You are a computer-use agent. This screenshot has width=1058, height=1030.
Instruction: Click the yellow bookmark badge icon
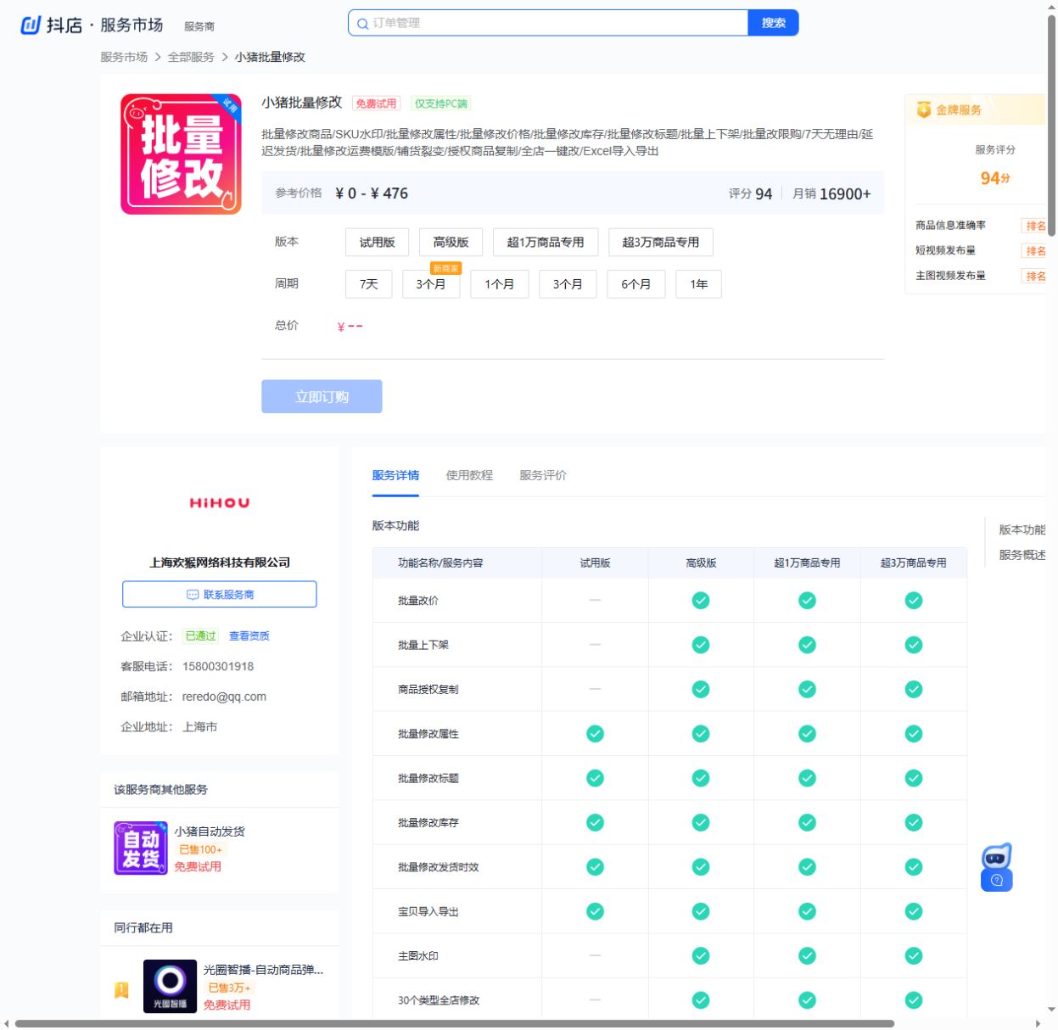121,990
